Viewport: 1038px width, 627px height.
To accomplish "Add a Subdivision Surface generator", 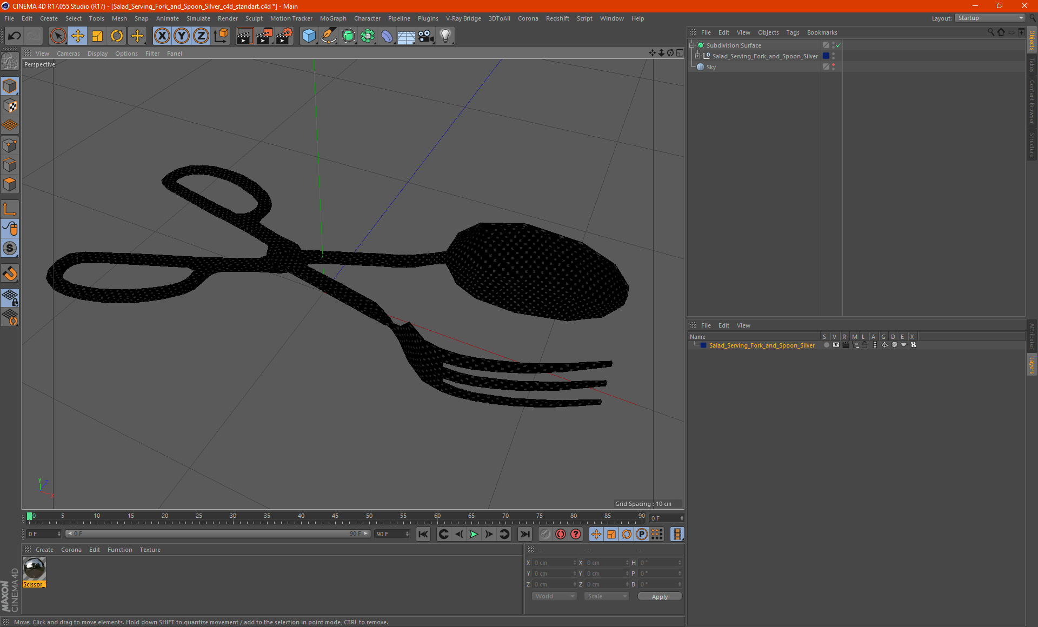I will pyautogui.click(x=348, y=36).
